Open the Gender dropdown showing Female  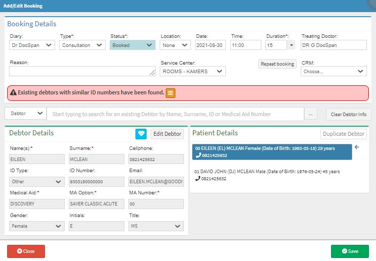37,226
